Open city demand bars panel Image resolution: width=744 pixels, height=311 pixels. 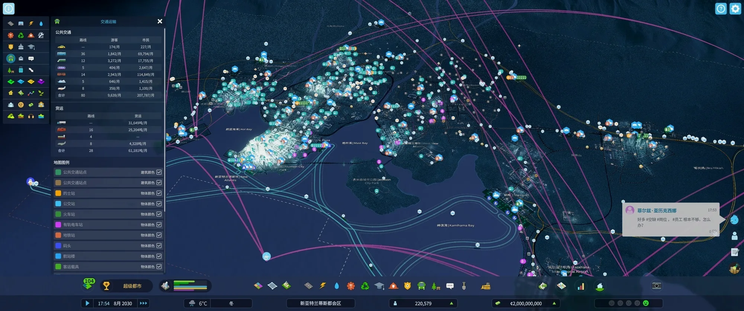185,286
